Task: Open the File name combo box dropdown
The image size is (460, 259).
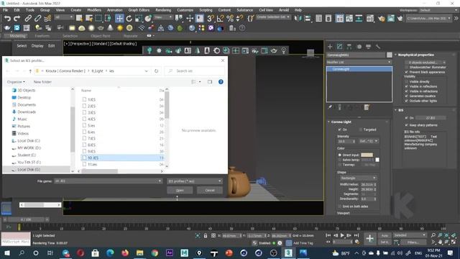Action: 160,181
